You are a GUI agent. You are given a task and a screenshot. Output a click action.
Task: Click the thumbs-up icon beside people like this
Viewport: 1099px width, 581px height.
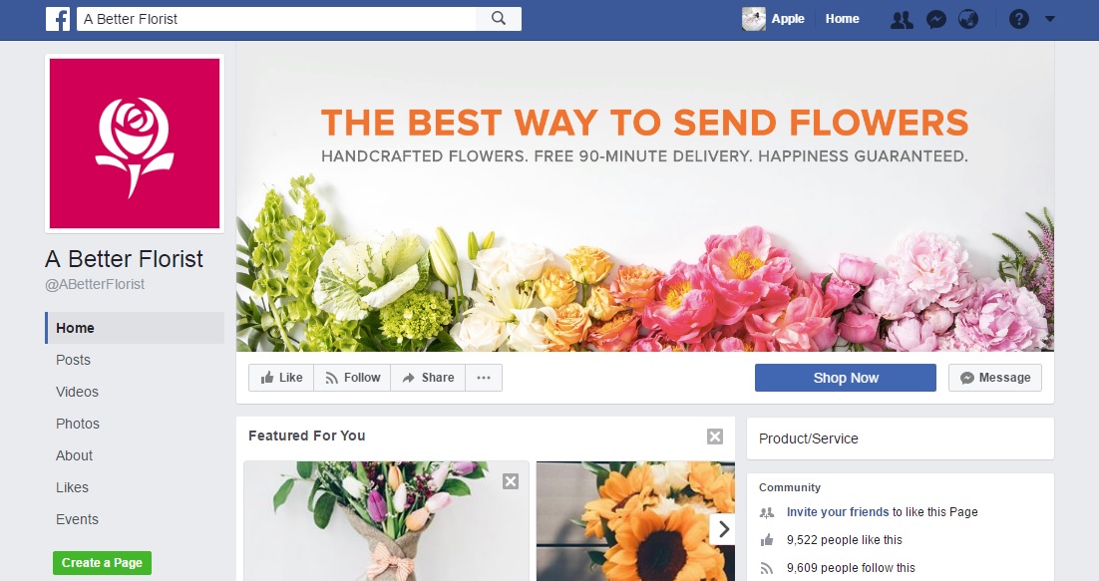[767, 540]
